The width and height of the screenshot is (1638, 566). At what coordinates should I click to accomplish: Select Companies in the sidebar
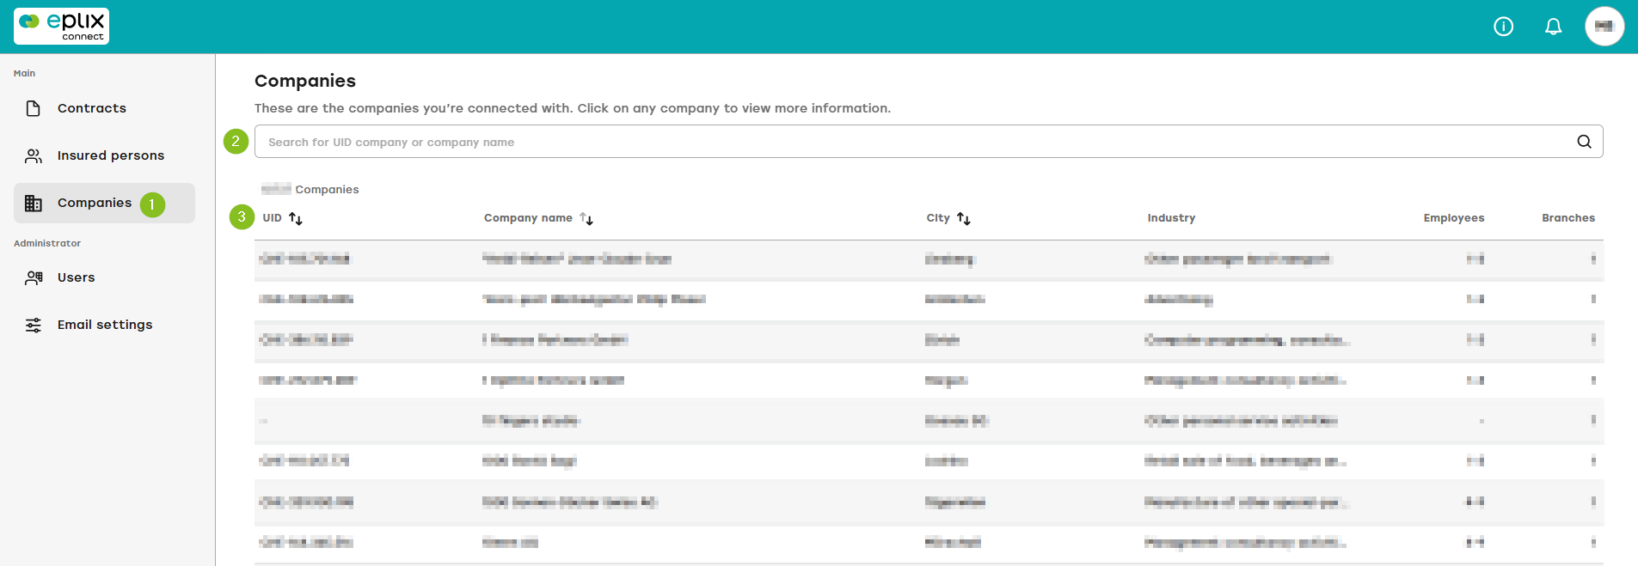coord(104,203)
